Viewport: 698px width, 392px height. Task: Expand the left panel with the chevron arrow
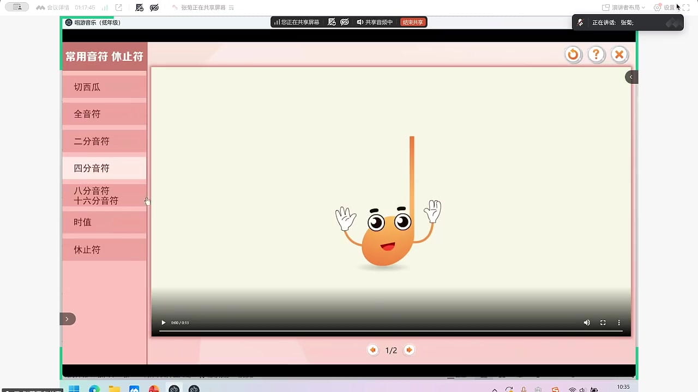tap(67, 319)
